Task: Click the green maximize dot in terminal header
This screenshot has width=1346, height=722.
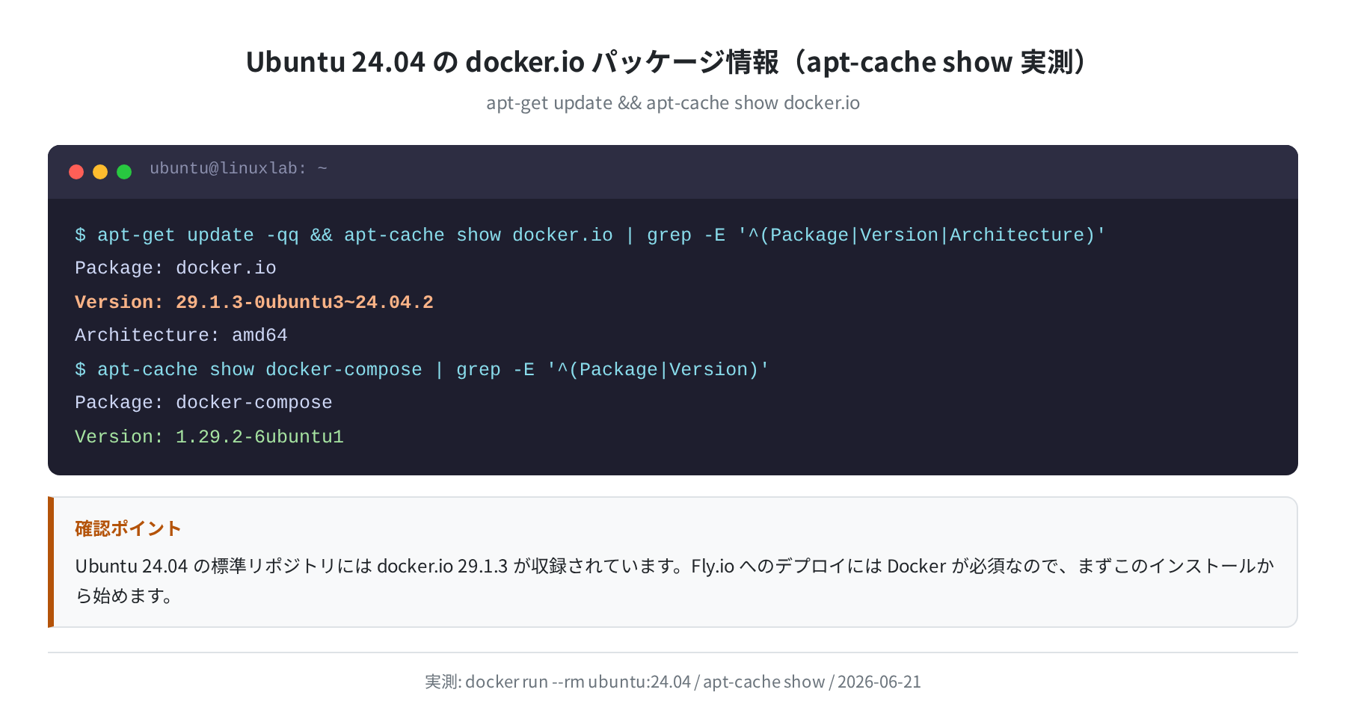Action: tap(124, 172)
